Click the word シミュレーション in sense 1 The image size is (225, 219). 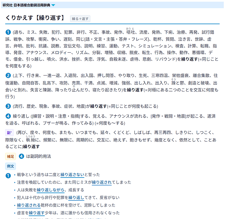coord(155,46)
